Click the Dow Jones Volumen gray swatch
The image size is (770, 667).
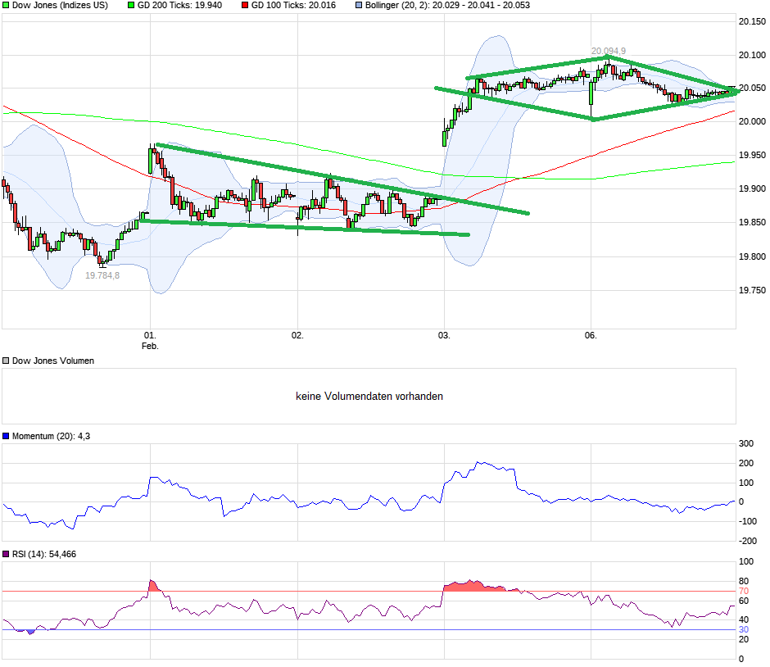6,361
